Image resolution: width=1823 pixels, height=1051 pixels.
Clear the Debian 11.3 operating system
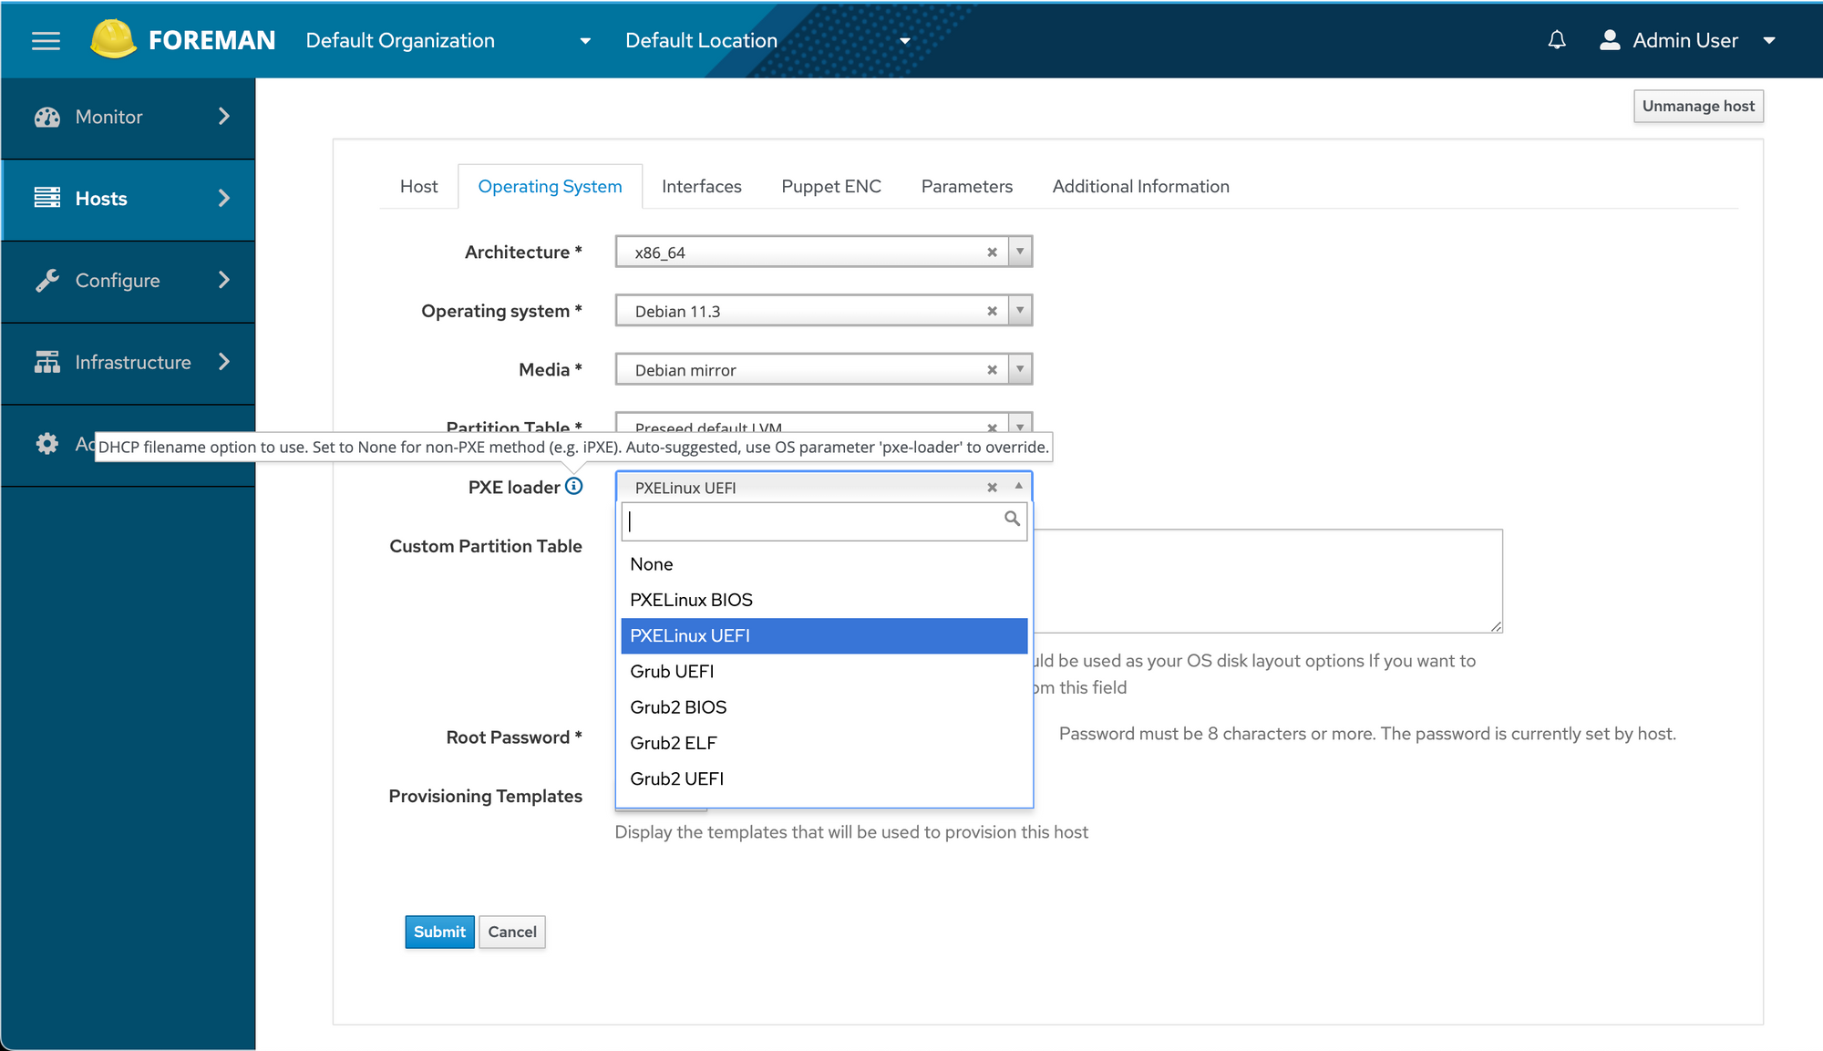992,312
